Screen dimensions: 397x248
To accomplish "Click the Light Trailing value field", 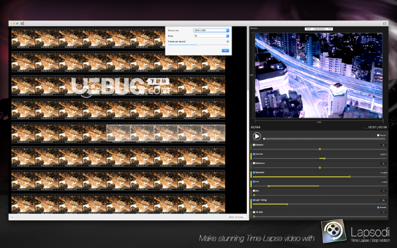I will [383, 200].
